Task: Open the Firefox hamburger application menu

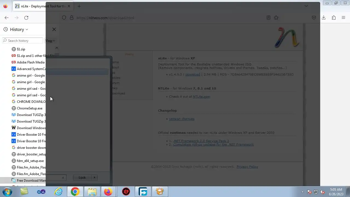Action: pos(343,18)
